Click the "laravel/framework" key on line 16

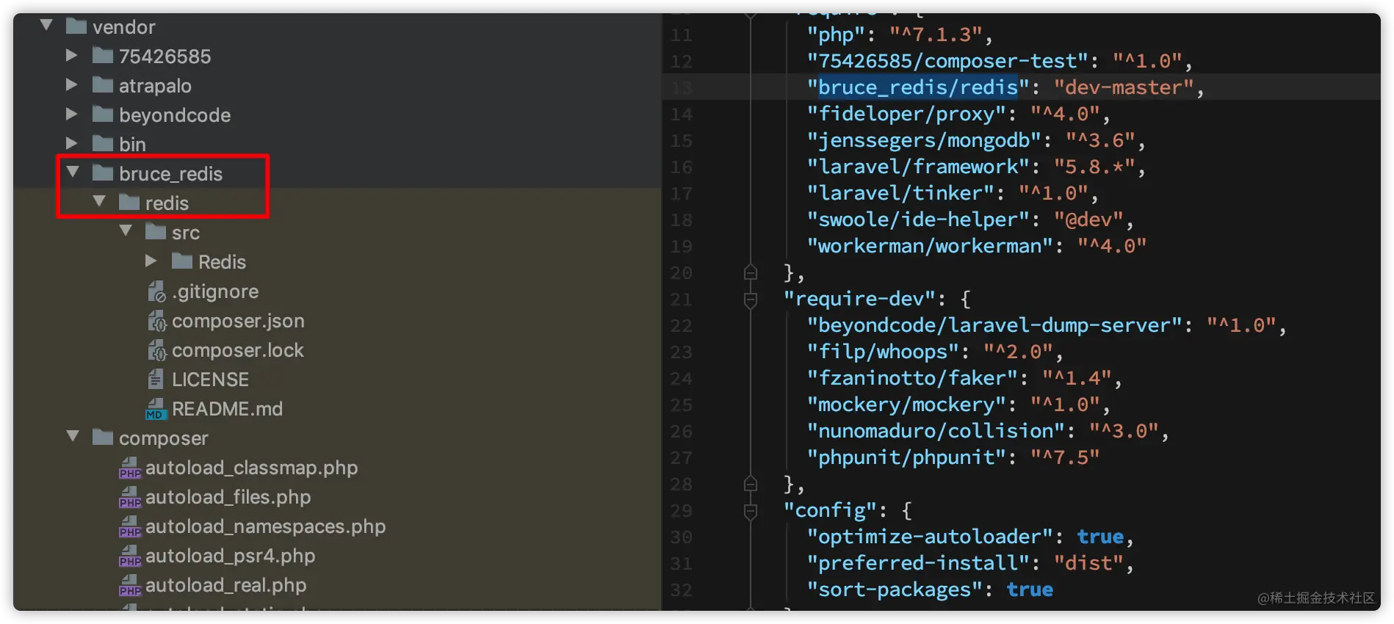coord(918,167)
